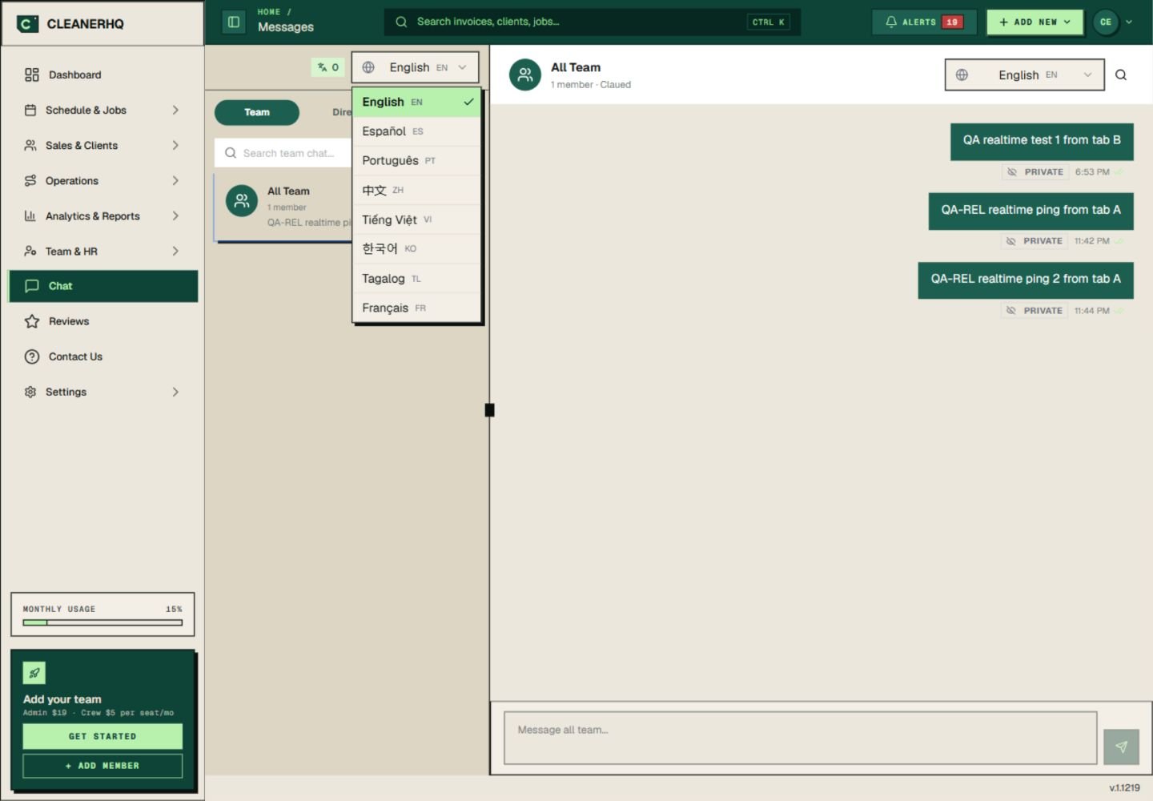Viewport: 1153px width, 801px height.
Task: Click the Monthly Usage progress bar
Action: click(x=102, y=622)
